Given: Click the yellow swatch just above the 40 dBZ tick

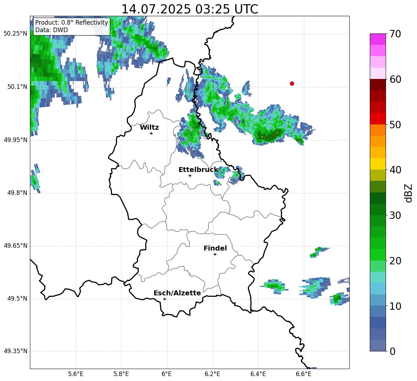Looking at the screenshot, I should 378,164.
